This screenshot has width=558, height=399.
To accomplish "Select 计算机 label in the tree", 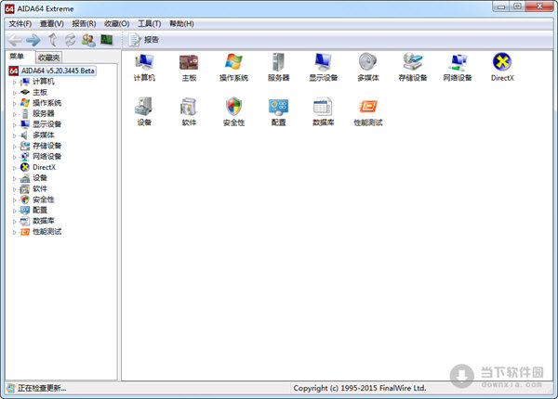I will point(44,82).
